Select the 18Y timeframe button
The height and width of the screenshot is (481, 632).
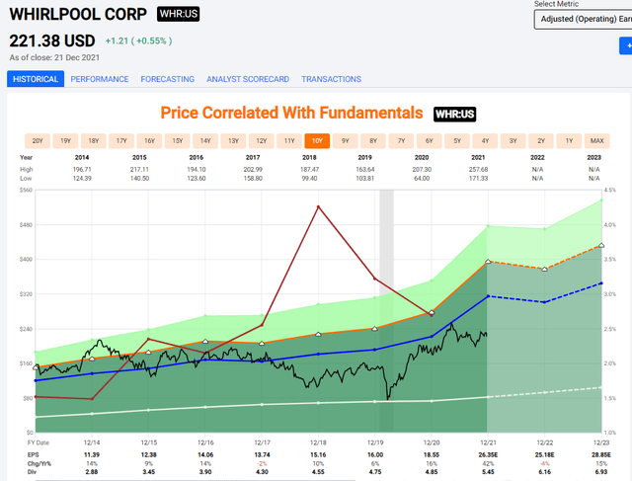coord(94,140)
